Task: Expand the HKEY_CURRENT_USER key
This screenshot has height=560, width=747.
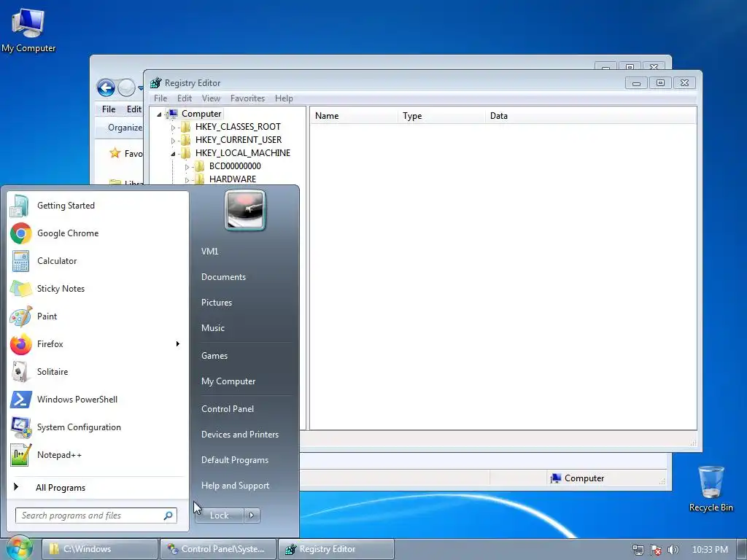Action: click(x=173, y=141)
